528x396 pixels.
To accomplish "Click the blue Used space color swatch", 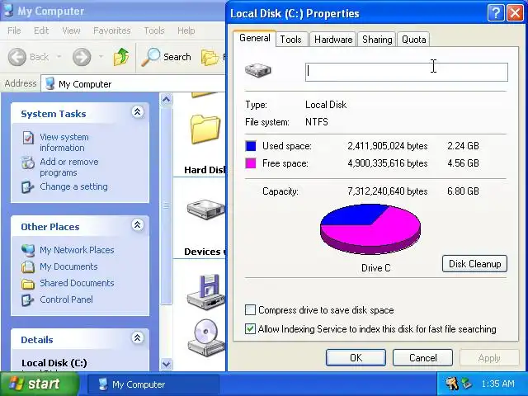I will click(x=251, y=146).
